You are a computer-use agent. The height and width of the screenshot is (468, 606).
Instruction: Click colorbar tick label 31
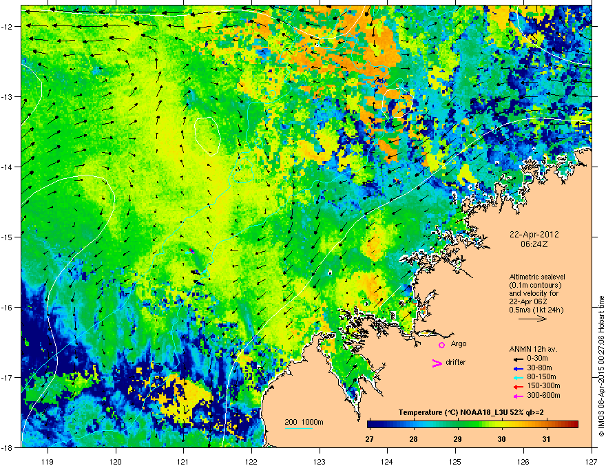[x=546, y=439]
